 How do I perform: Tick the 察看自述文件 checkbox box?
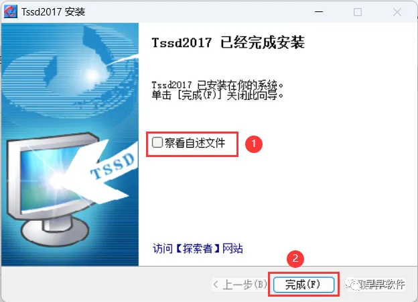pyautogui.click(x=157, y=142)
